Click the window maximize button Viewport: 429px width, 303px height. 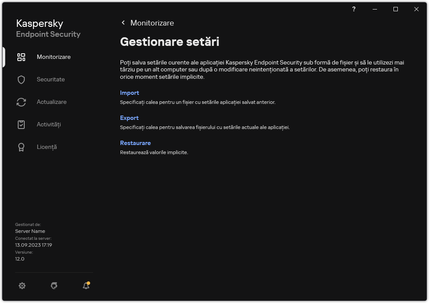[395, 9]
